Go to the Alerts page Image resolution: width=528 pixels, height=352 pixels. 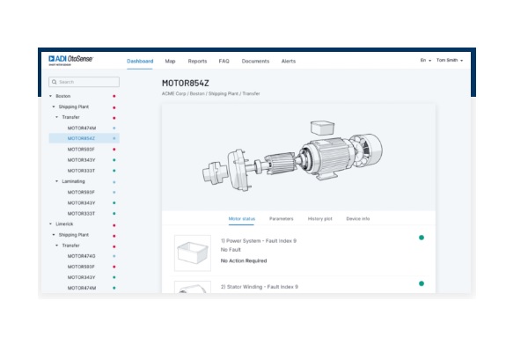point(288,61)
